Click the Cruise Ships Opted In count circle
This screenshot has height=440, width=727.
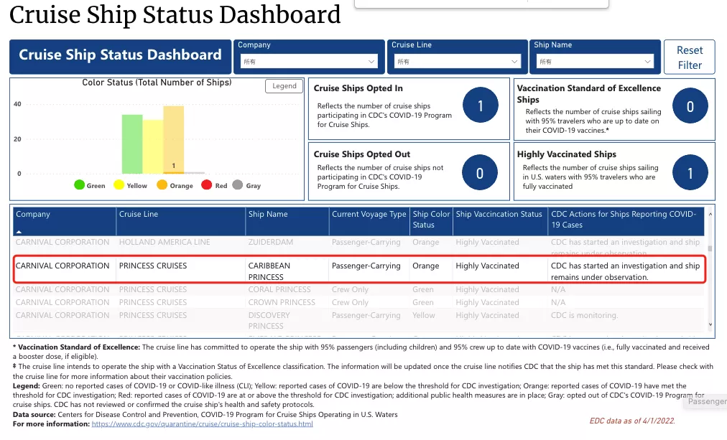[x=481, y=105]
